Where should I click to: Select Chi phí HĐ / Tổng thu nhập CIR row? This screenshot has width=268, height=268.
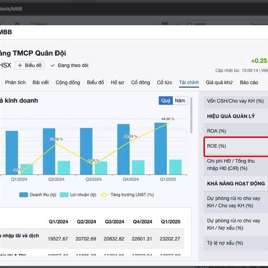pyautogui.click(x=236, y=164)
